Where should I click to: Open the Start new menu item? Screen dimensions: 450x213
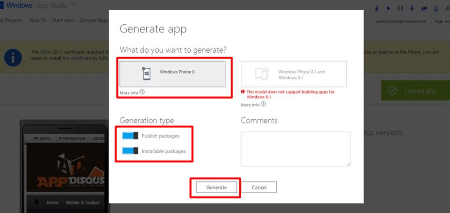pyautogui.click(x=63, y=21)
